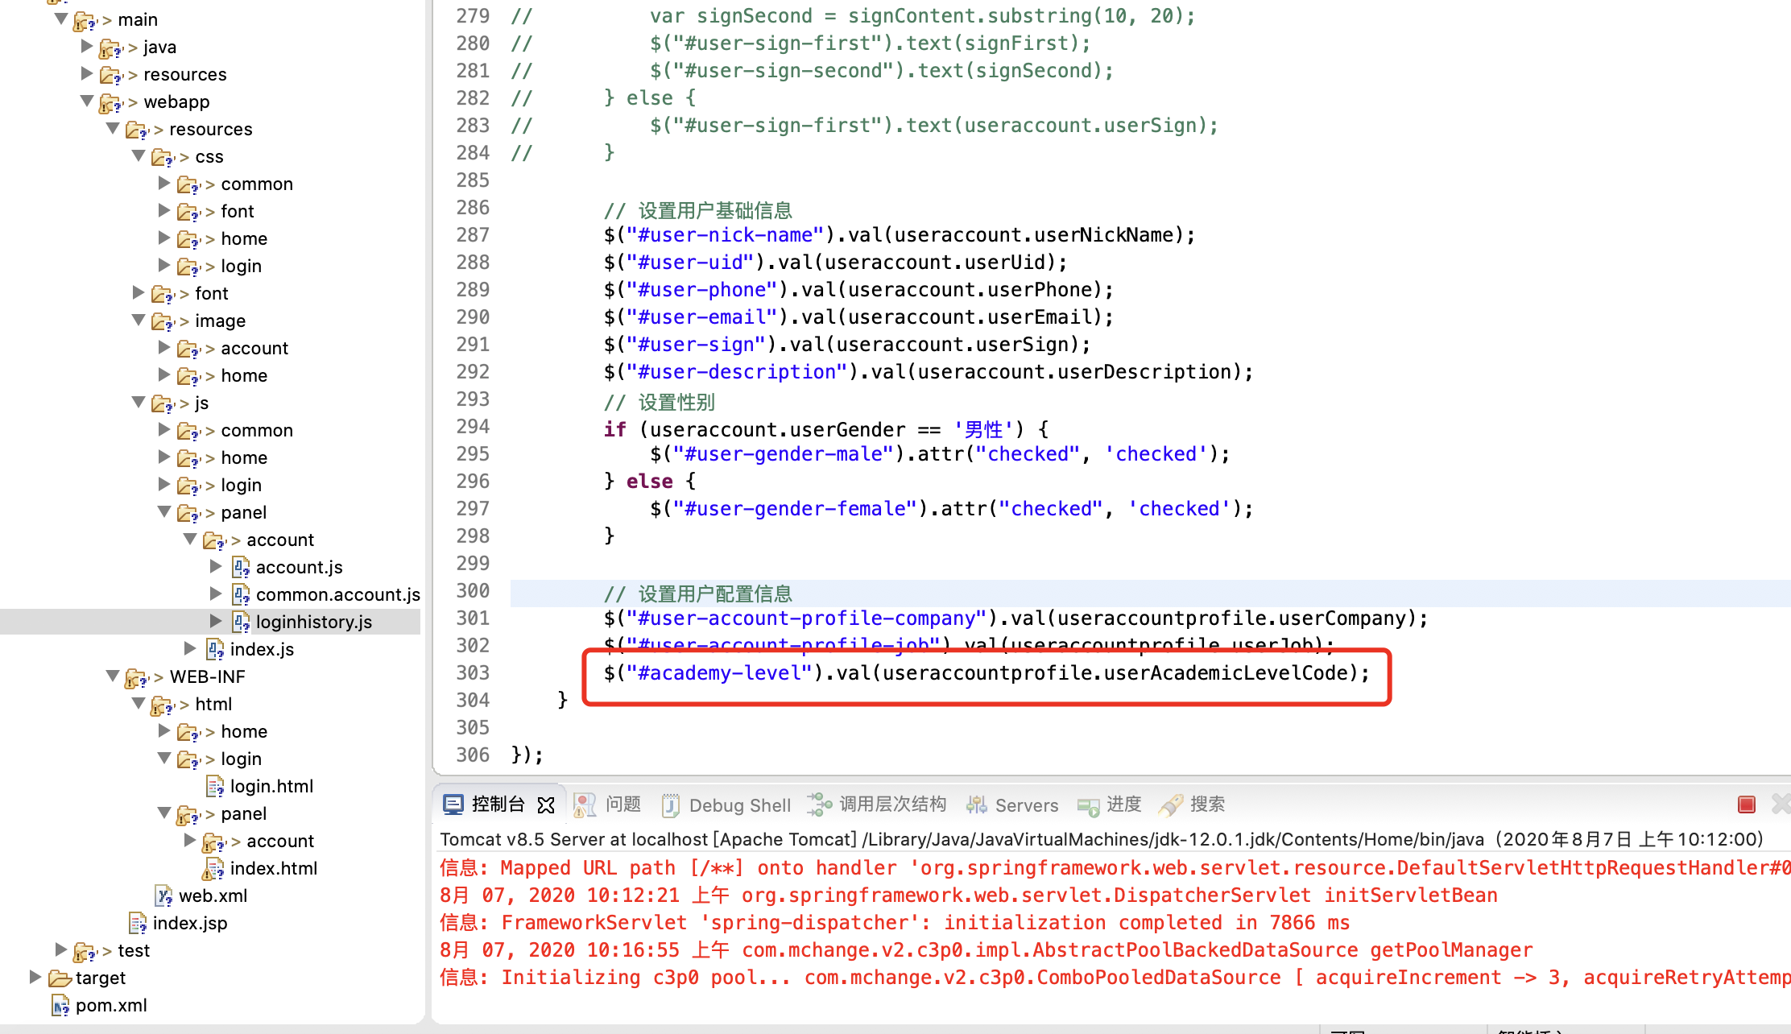
Task: Collapse the WEB-INF folder node
Action: (113, 676)
